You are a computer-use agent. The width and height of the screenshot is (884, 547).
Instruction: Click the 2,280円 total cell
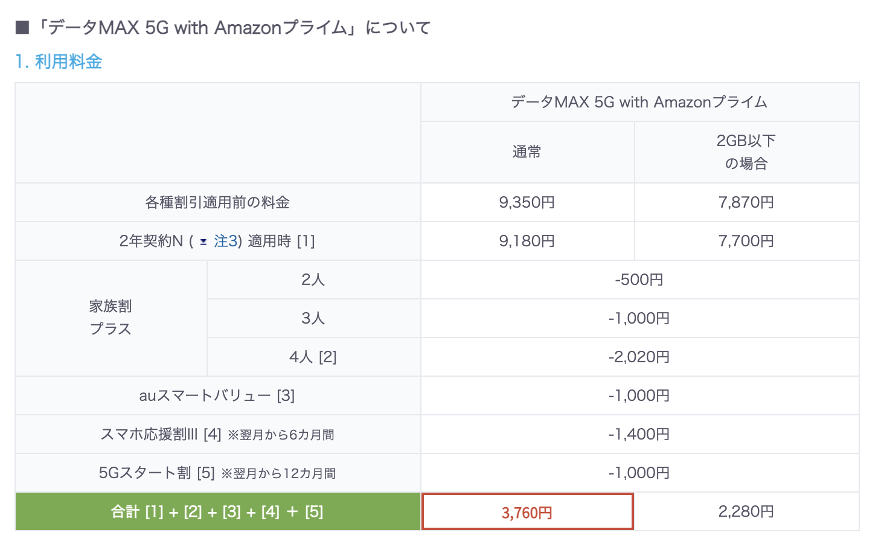(746, 512)
